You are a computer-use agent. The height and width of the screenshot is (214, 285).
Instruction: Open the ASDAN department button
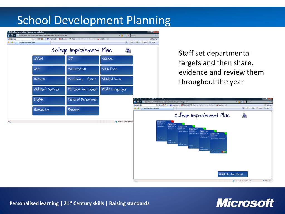point(48,60)
